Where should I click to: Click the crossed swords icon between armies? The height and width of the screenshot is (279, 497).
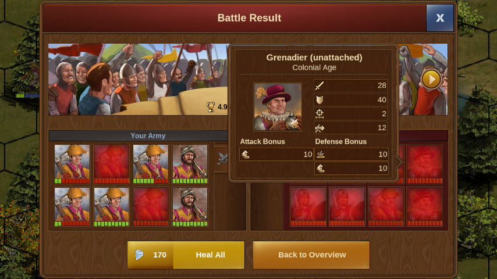223,158
